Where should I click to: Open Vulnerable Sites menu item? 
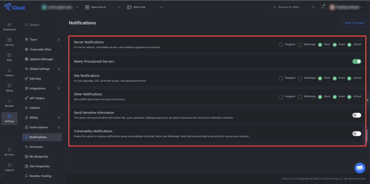pos(42,50)
